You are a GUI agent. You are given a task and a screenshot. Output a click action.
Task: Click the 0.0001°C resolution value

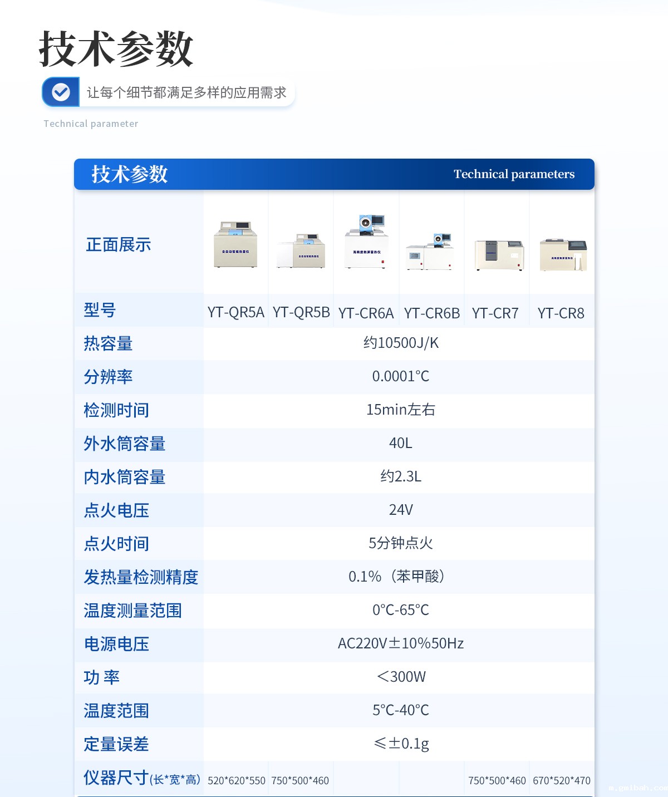tap(400, 376)
